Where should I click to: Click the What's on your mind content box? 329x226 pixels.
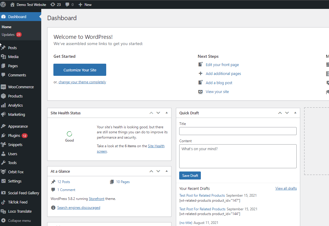click(238, 156)
